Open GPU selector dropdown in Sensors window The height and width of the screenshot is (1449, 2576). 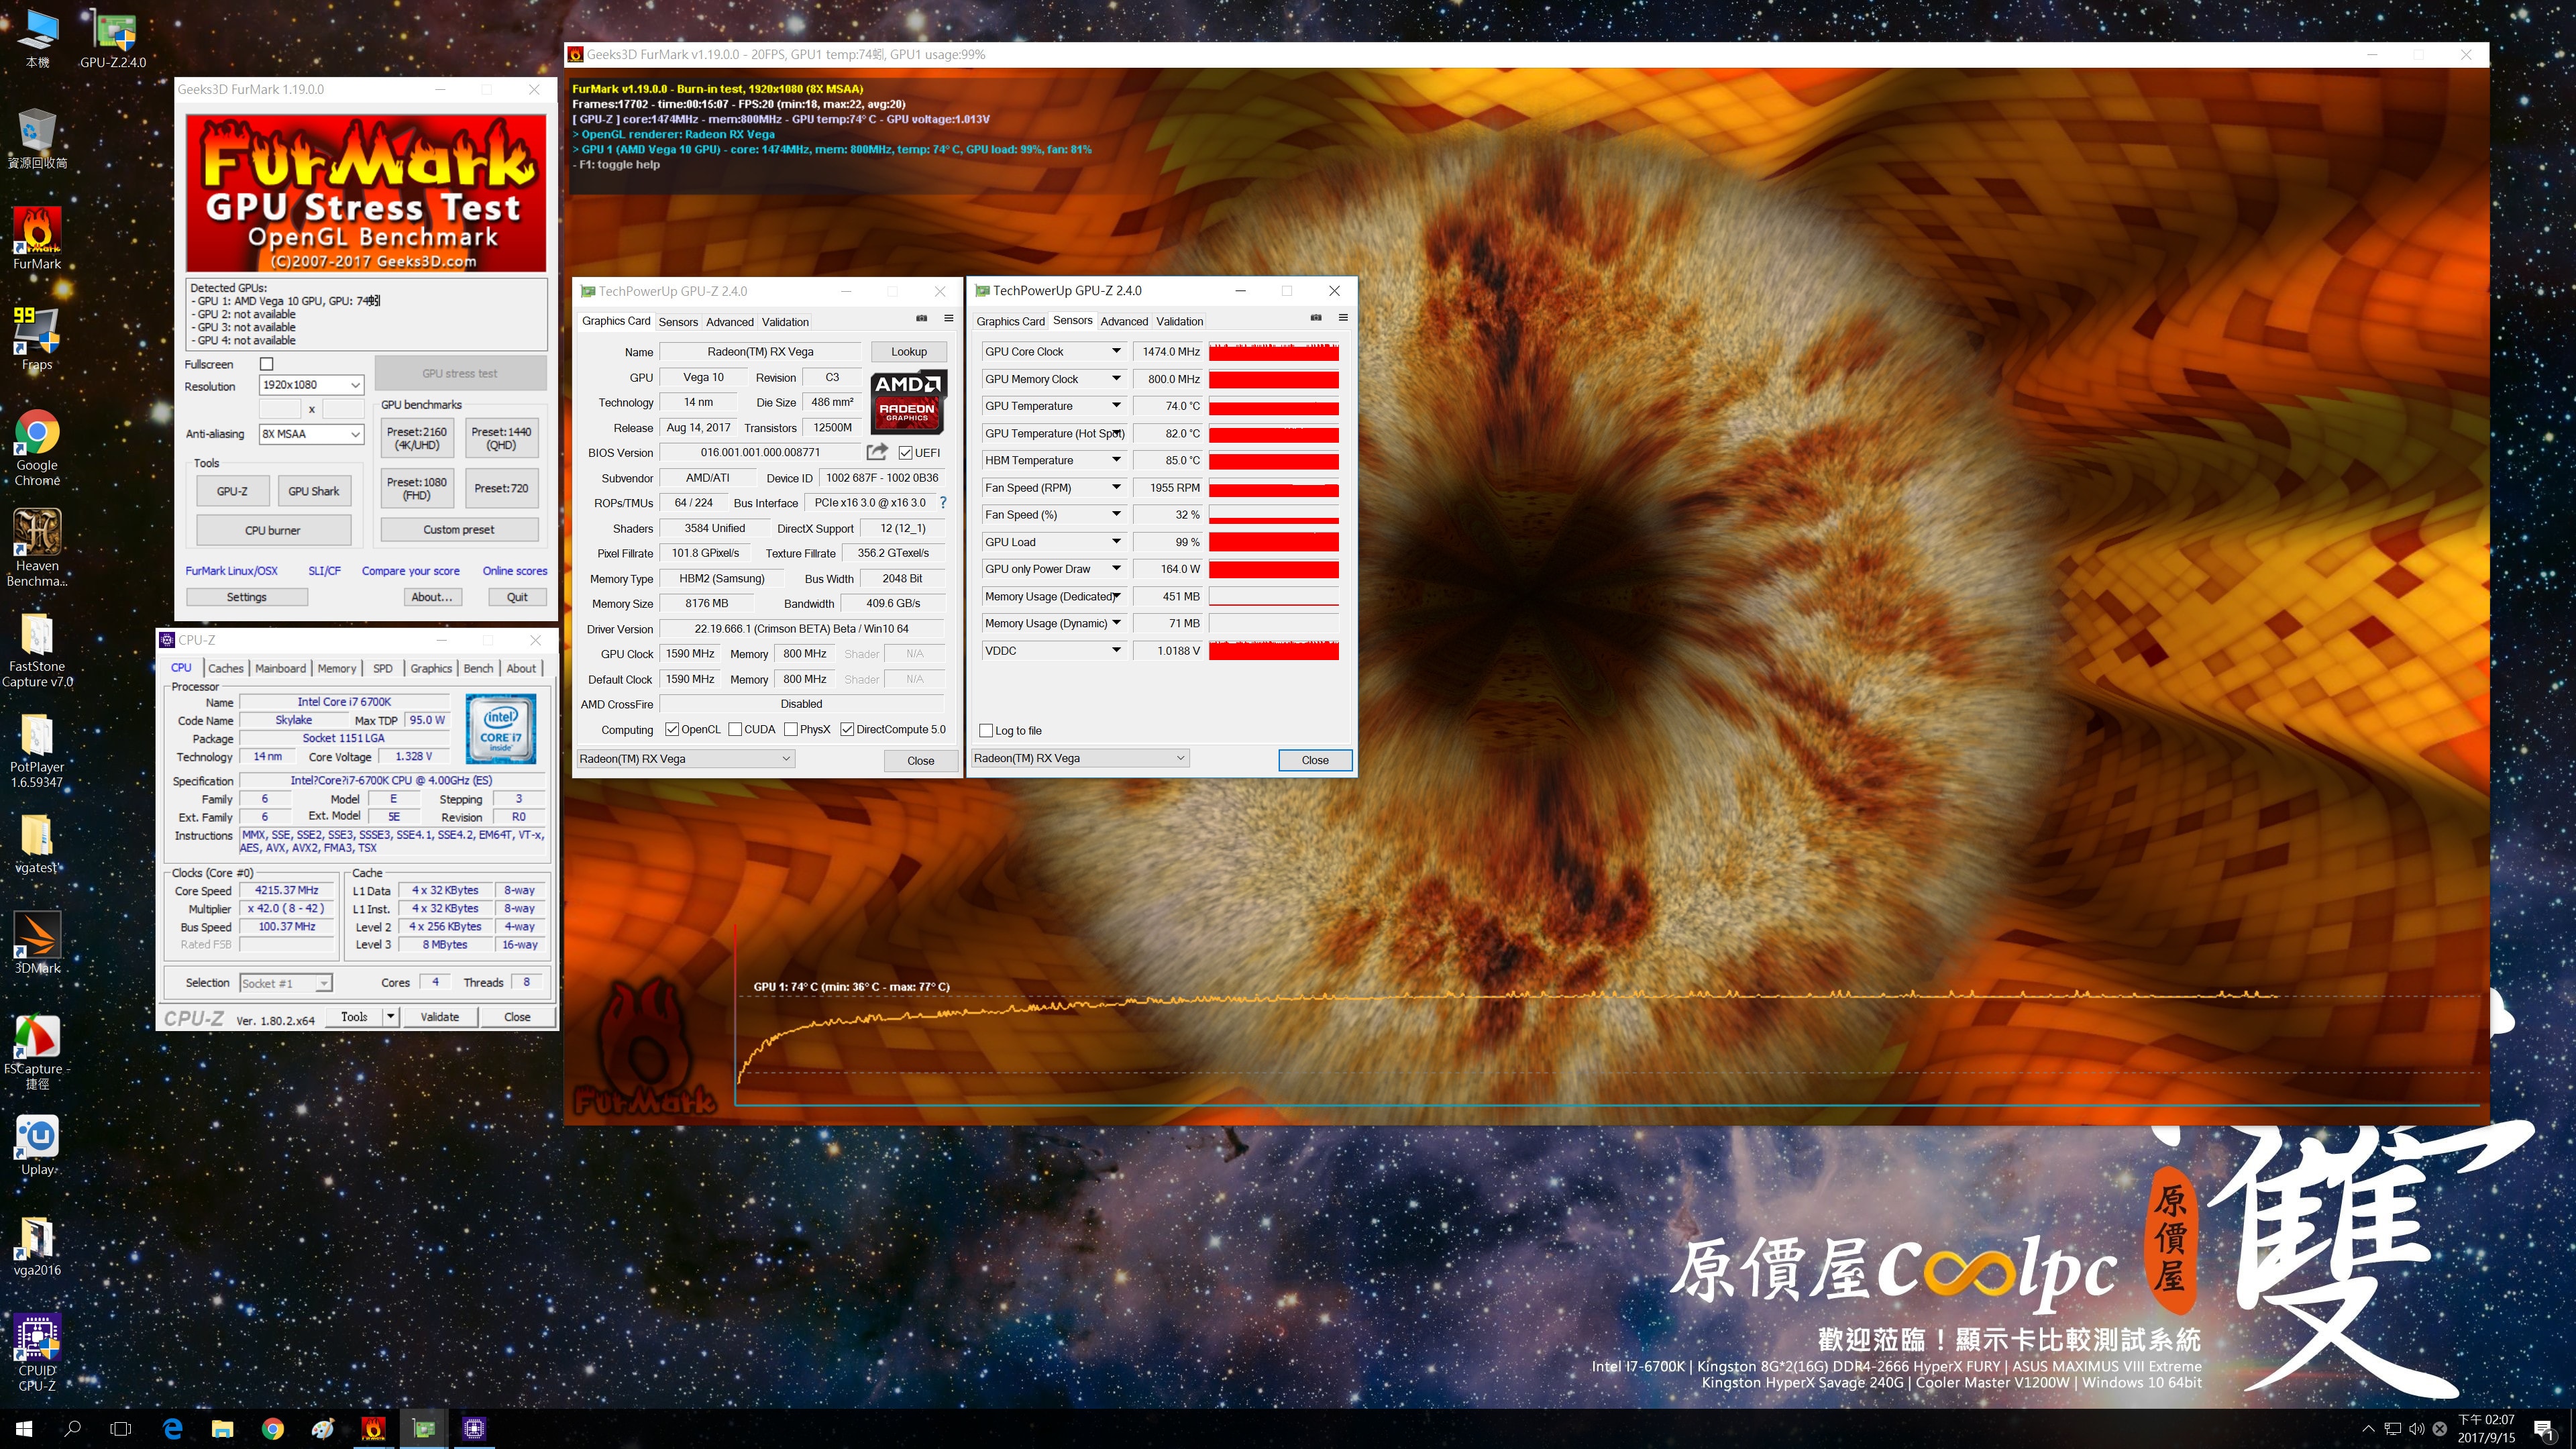(1080, 757)
